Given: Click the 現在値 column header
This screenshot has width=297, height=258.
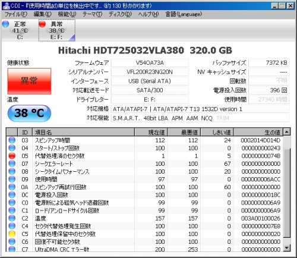Looking at the screenshot, I should coord(151,132).
